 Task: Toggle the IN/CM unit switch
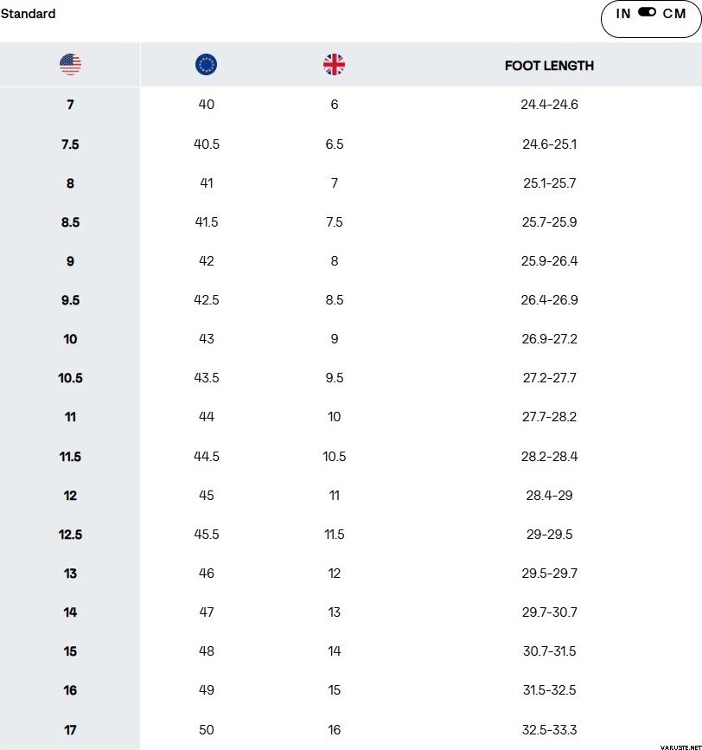tap(648, 13)
